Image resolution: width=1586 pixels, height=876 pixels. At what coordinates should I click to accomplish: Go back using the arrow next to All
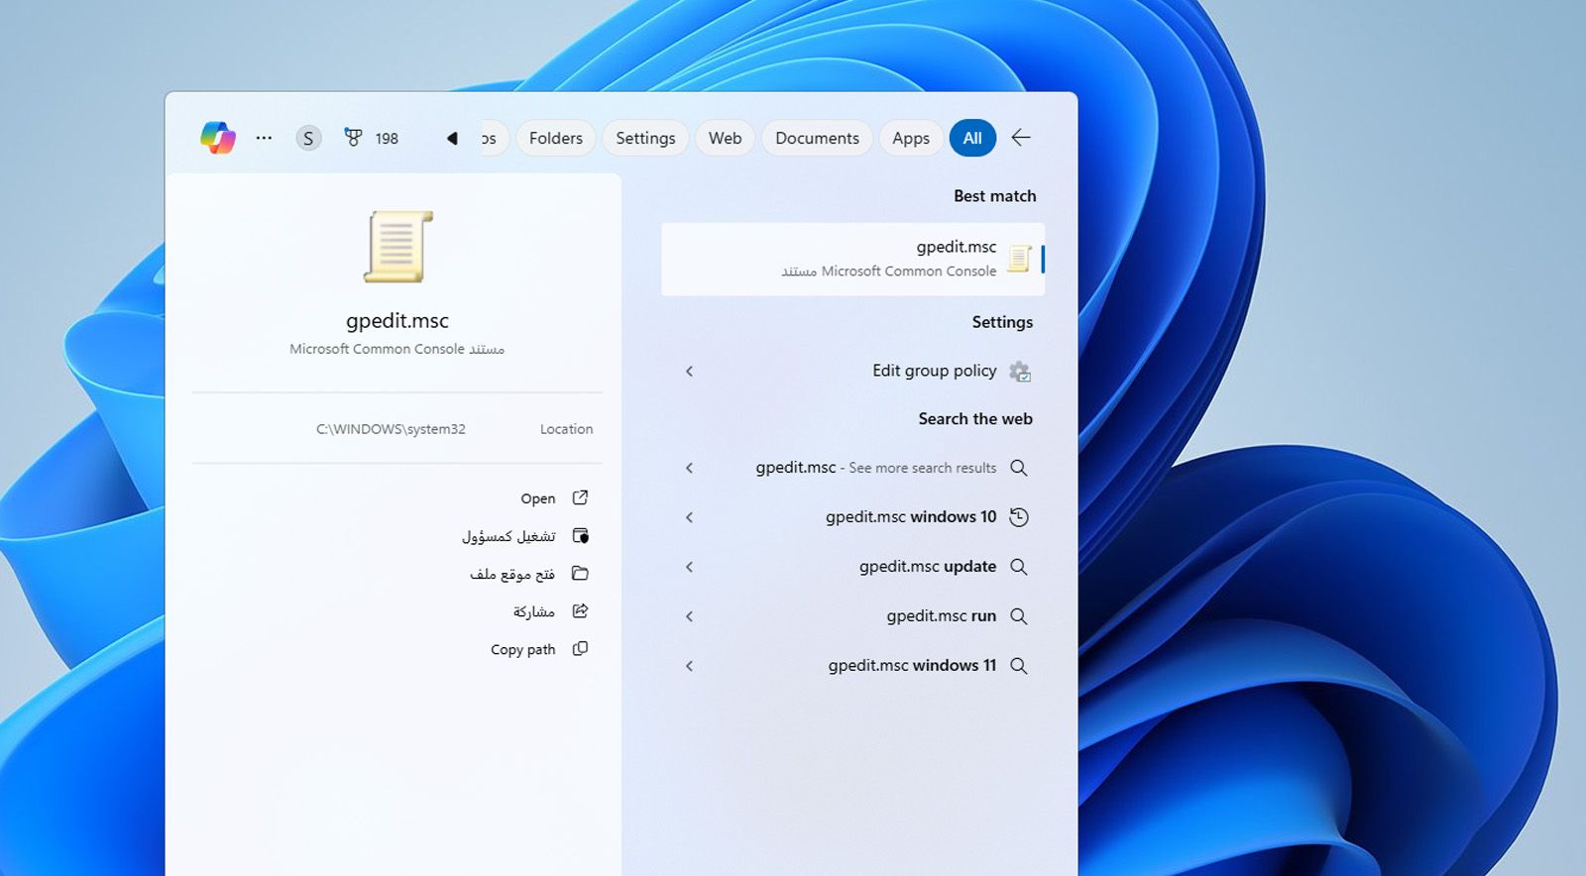coord(1021,138)
